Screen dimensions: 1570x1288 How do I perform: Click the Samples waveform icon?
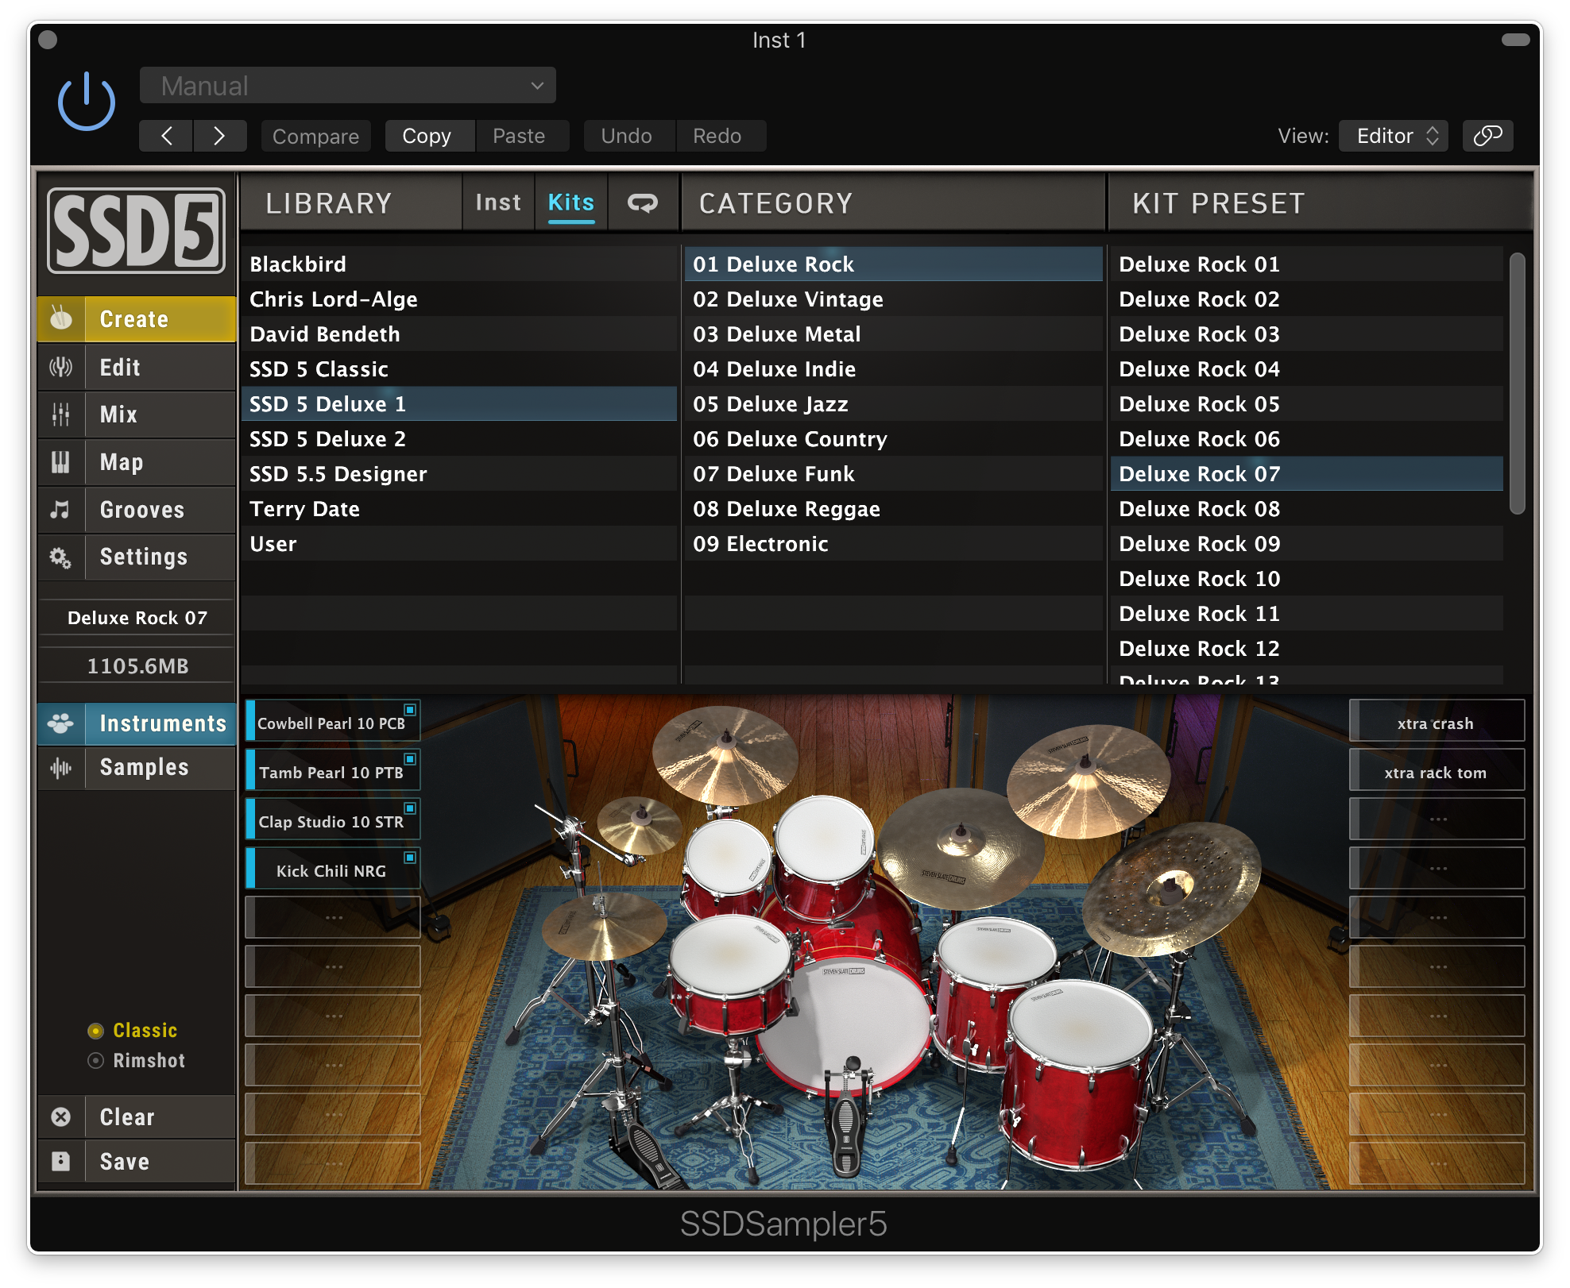pyautogui.click(x=61, y=767)
